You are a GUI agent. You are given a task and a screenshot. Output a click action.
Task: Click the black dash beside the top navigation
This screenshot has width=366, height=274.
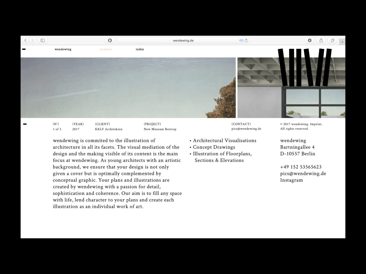pos(24,49)
